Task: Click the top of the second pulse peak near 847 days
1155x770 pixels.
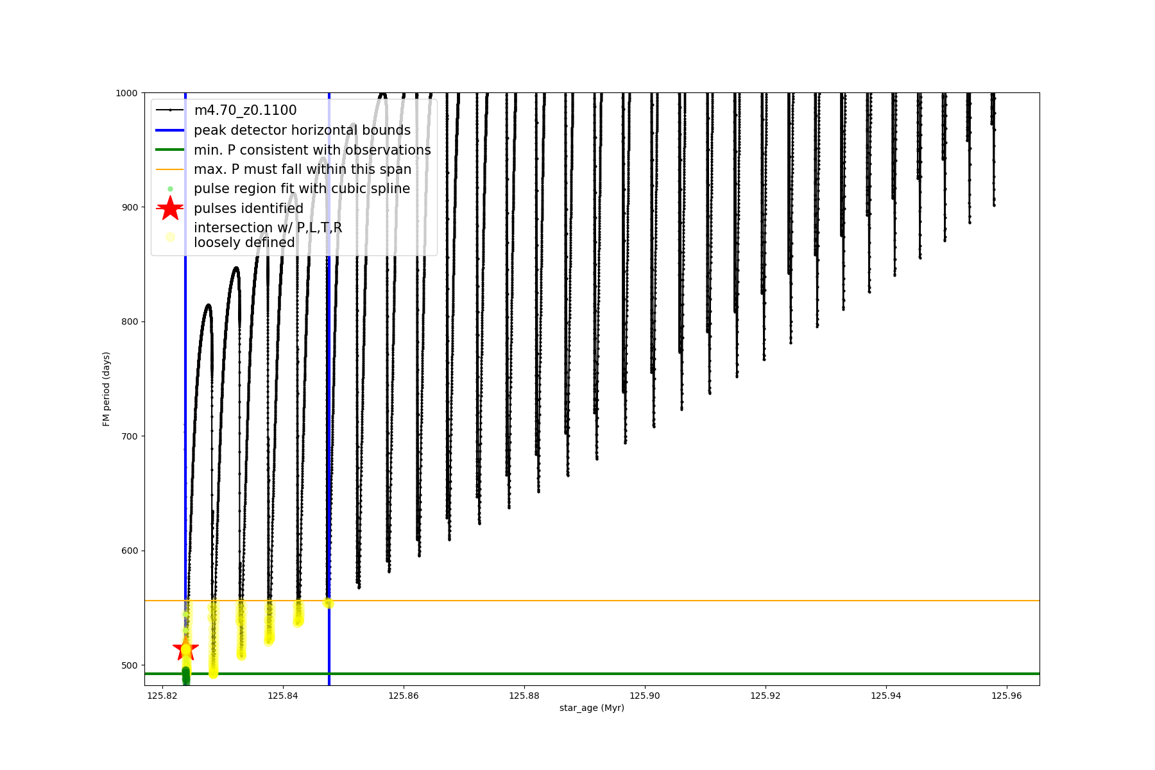Action: click(236, 268)
